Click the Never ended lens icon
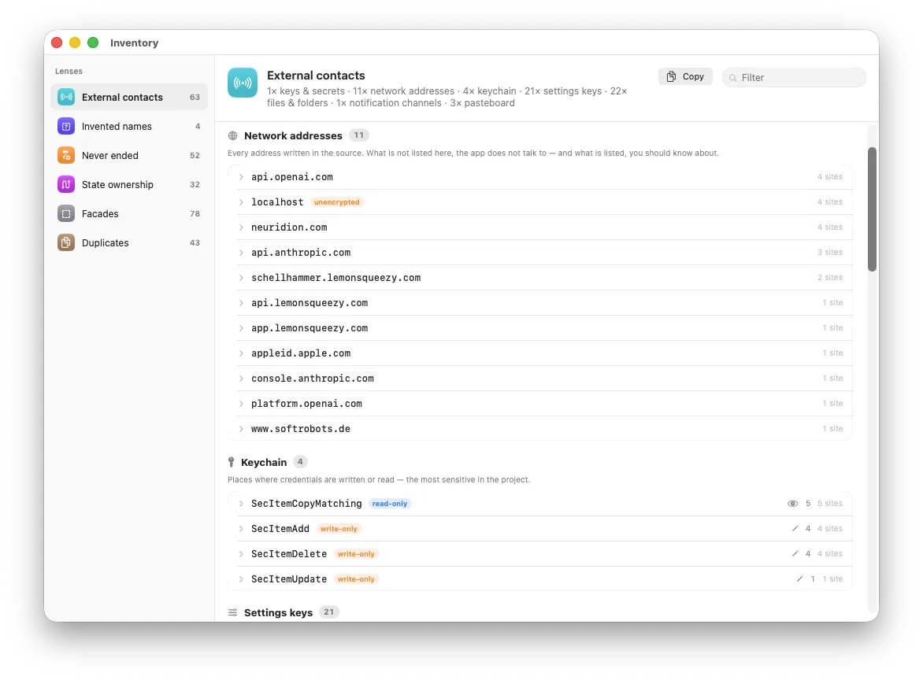 coord(66,155)
